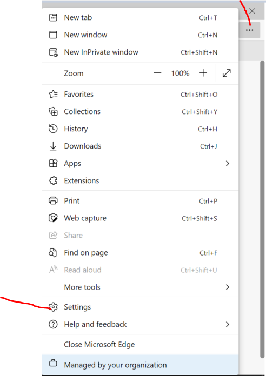Click the Extensions puzzle icon
The height and width of the screenshot is (376, 266).
point(54,180)
